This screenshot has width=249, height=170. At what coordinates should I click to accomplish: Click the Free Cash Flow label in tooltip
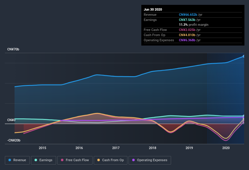pos(155,30)
